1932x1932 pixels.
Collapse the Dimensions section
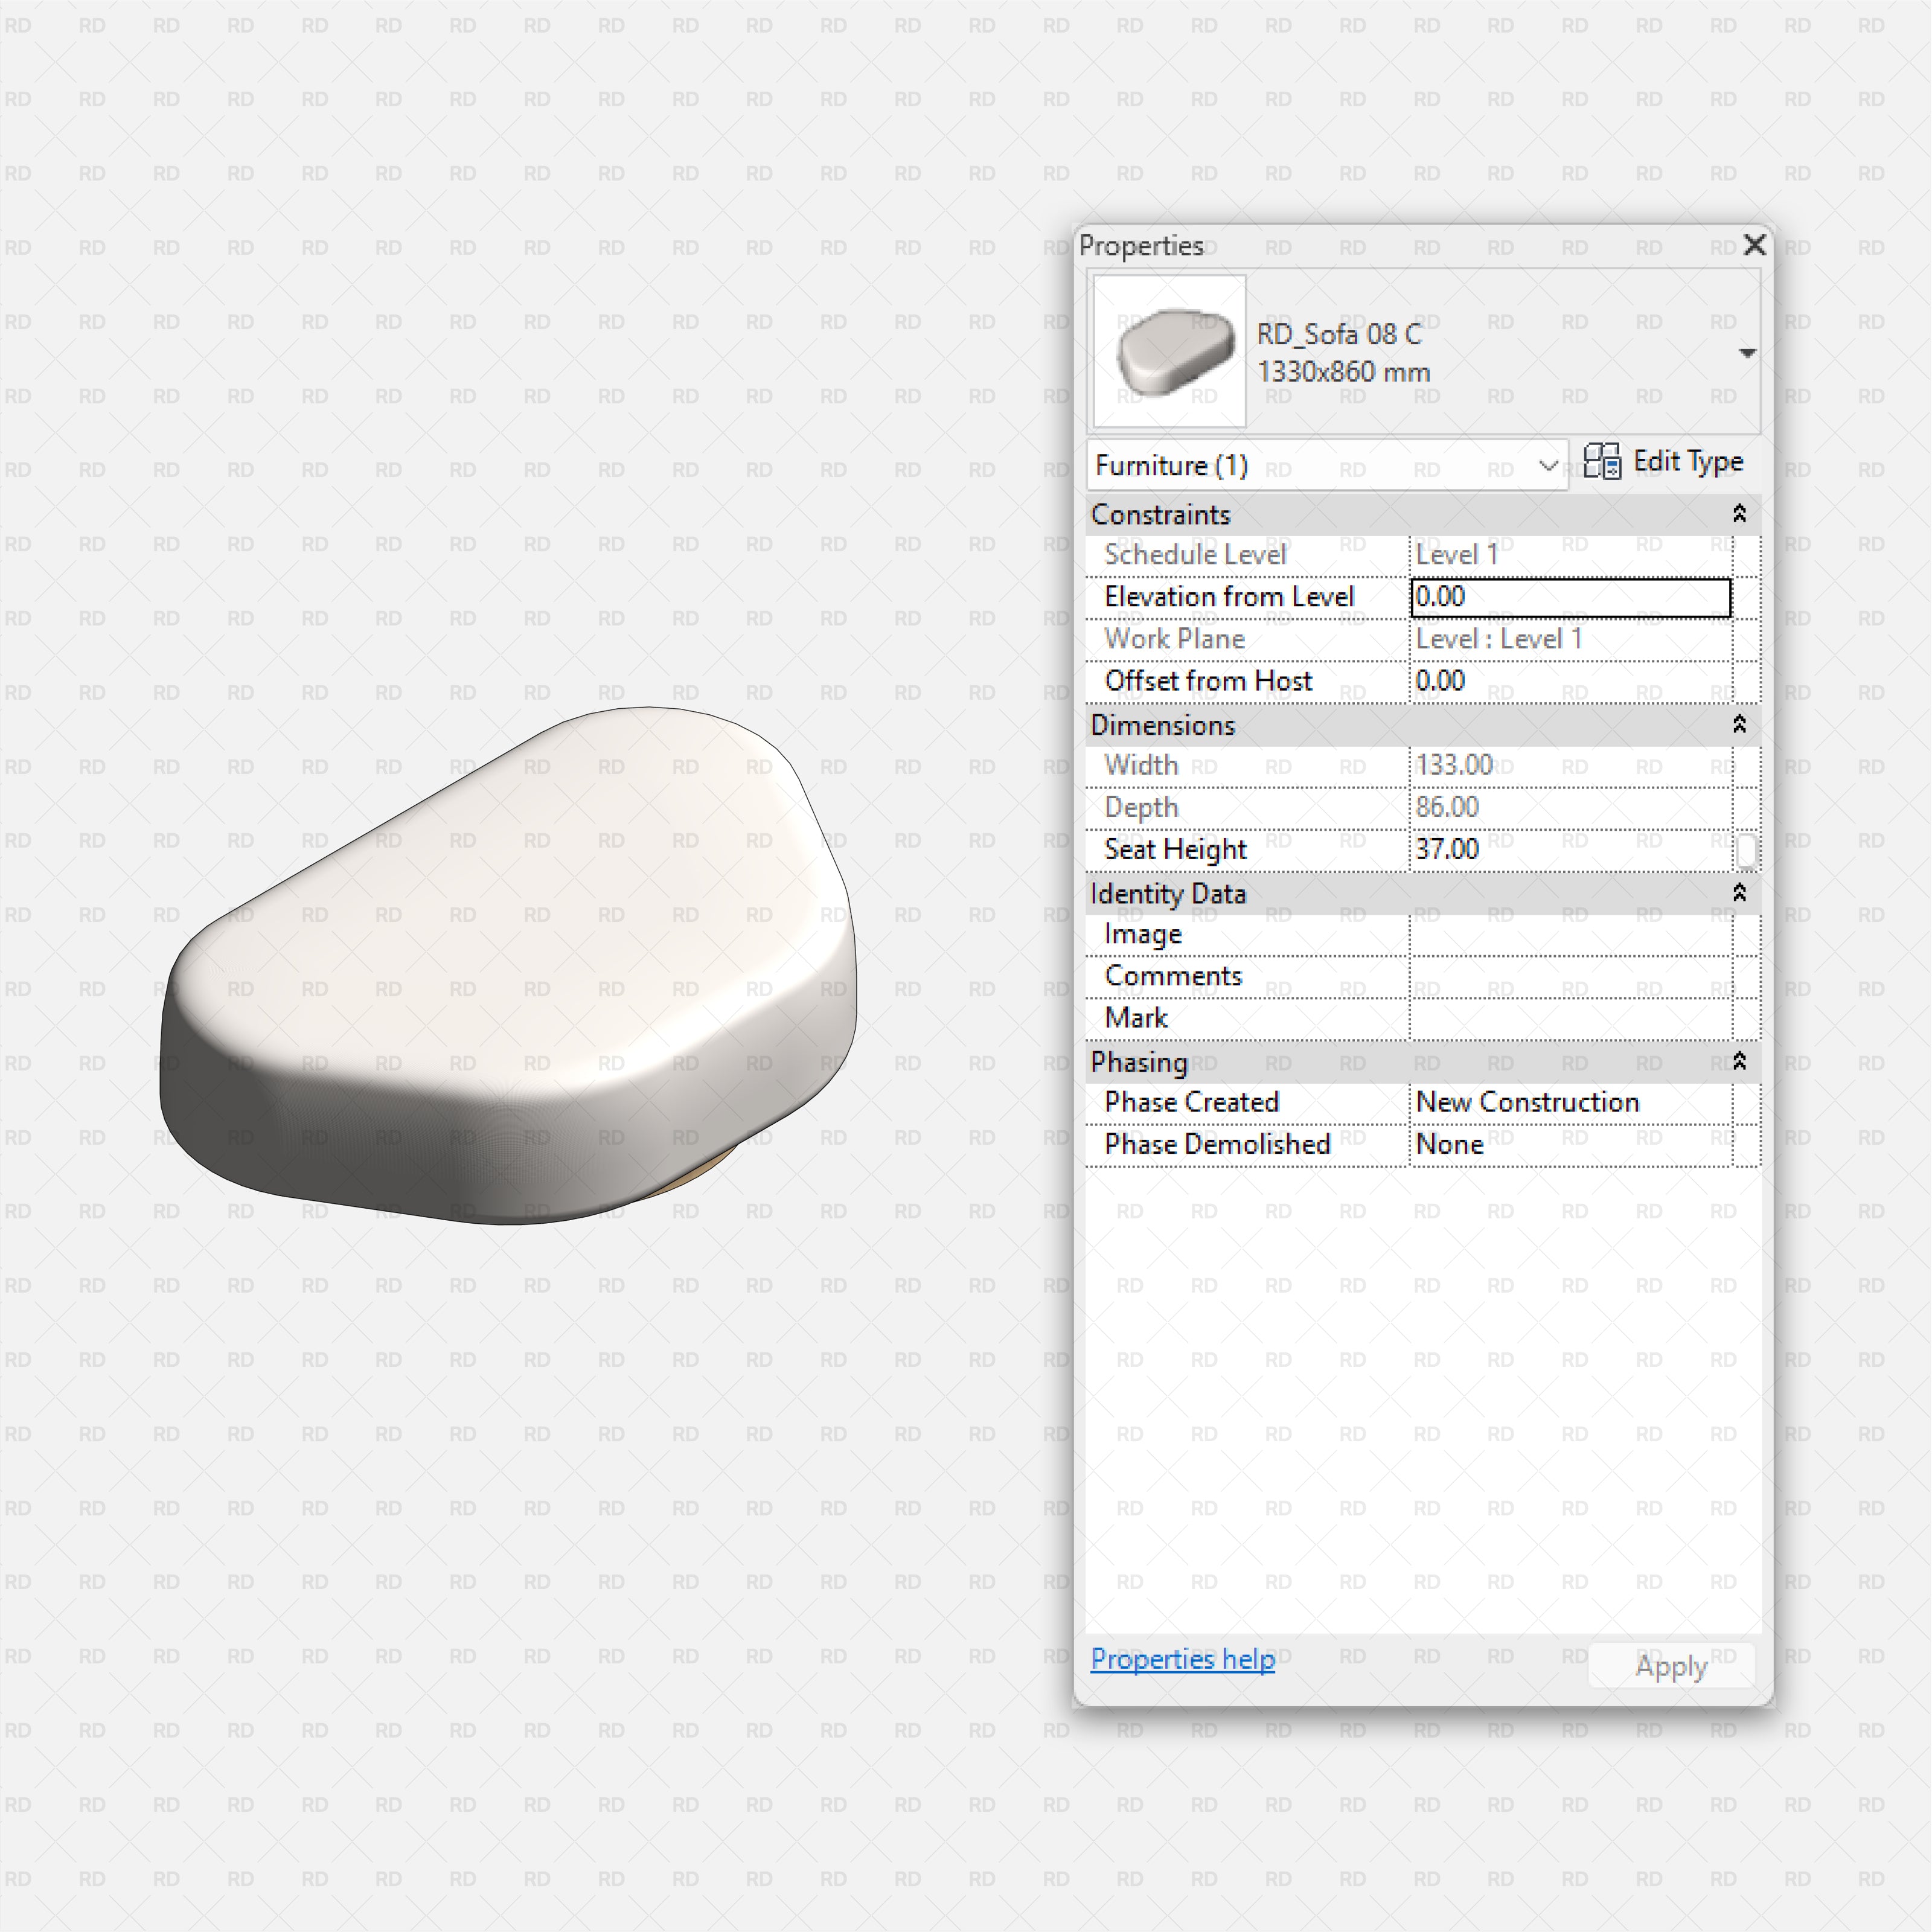[x=1739, y=725]
